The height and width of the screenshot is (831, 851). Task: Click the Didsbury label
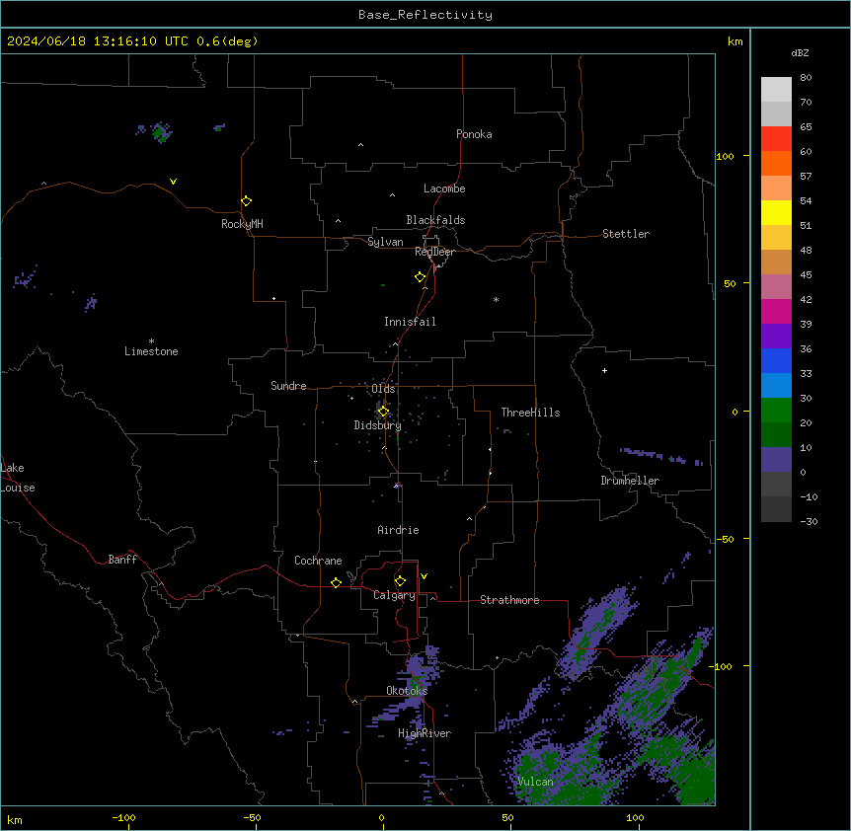click(377, 425)
